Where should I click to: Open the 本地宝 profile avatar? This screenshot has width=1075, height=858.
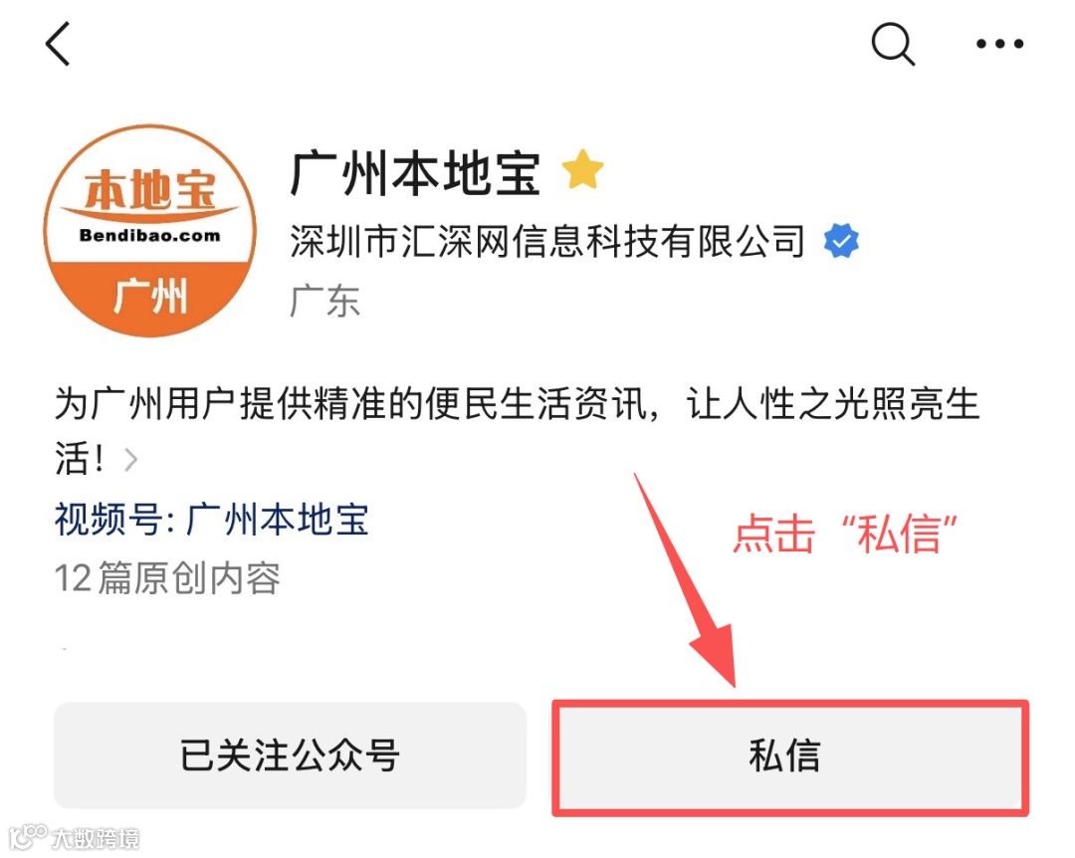coord(150,231)
